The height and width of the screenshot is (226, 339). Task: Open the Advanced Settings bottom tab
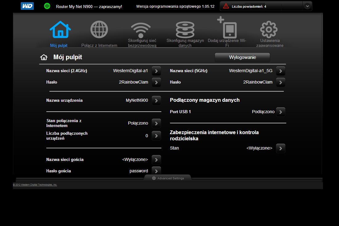[x=168, y=178]
